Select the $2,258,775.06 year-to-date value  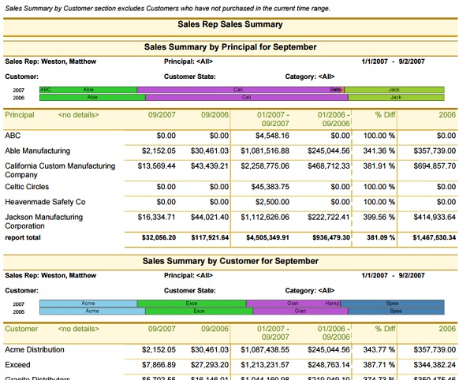click(265, 166)
